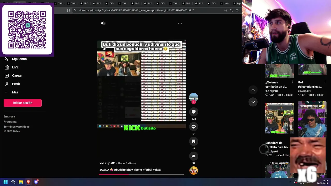The width and height of the screenshot is (331, 186).
Task: Click the #hoy hashtag
Action: point(130,170)
